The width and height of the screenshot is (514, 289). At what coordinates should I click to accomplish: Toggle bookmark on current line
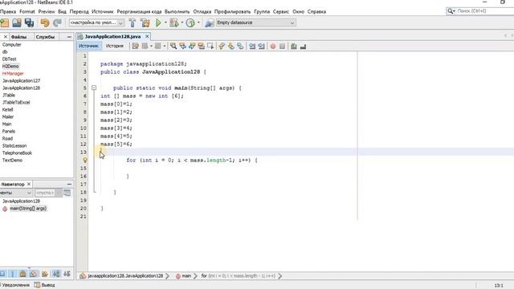click(240, 47)
